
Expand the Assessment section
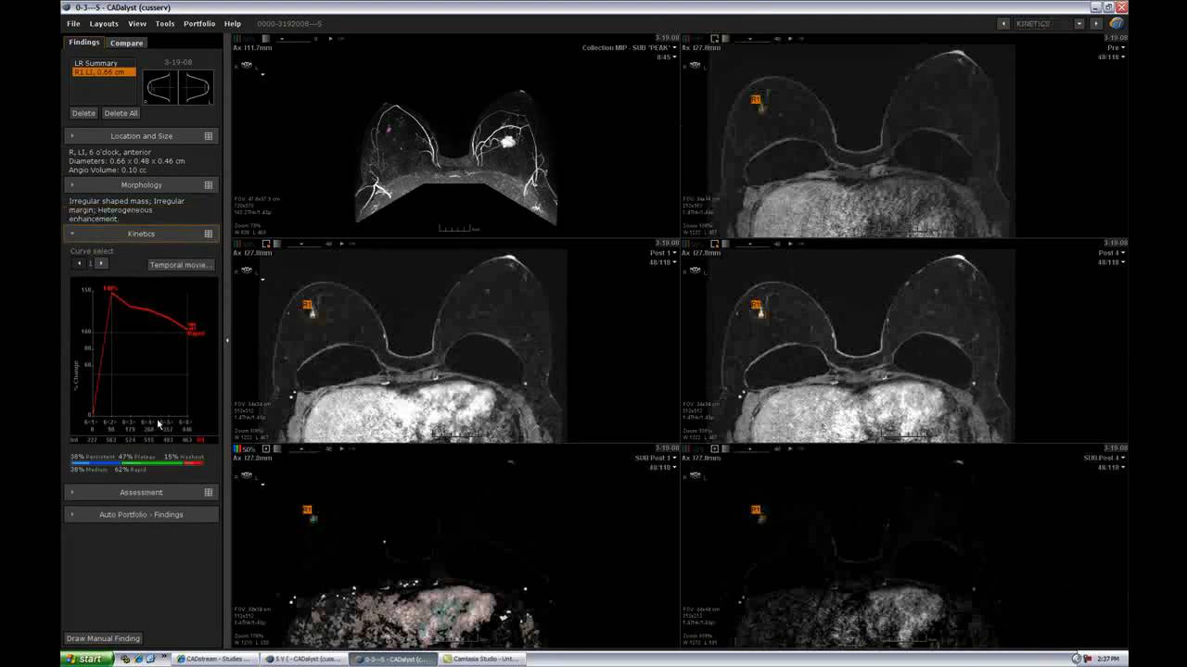click(x=141, y=492)
